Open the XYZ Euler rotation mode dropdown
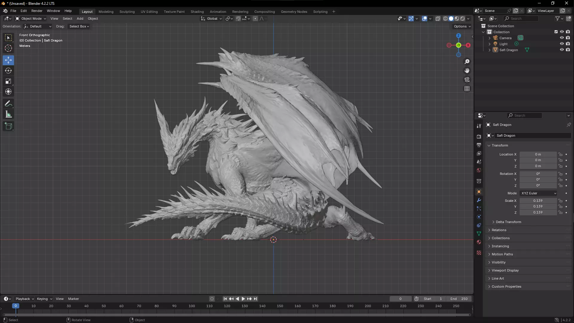The width and height of the screenshot is (574, 323). pyautogui.click(x=538, y=193)
